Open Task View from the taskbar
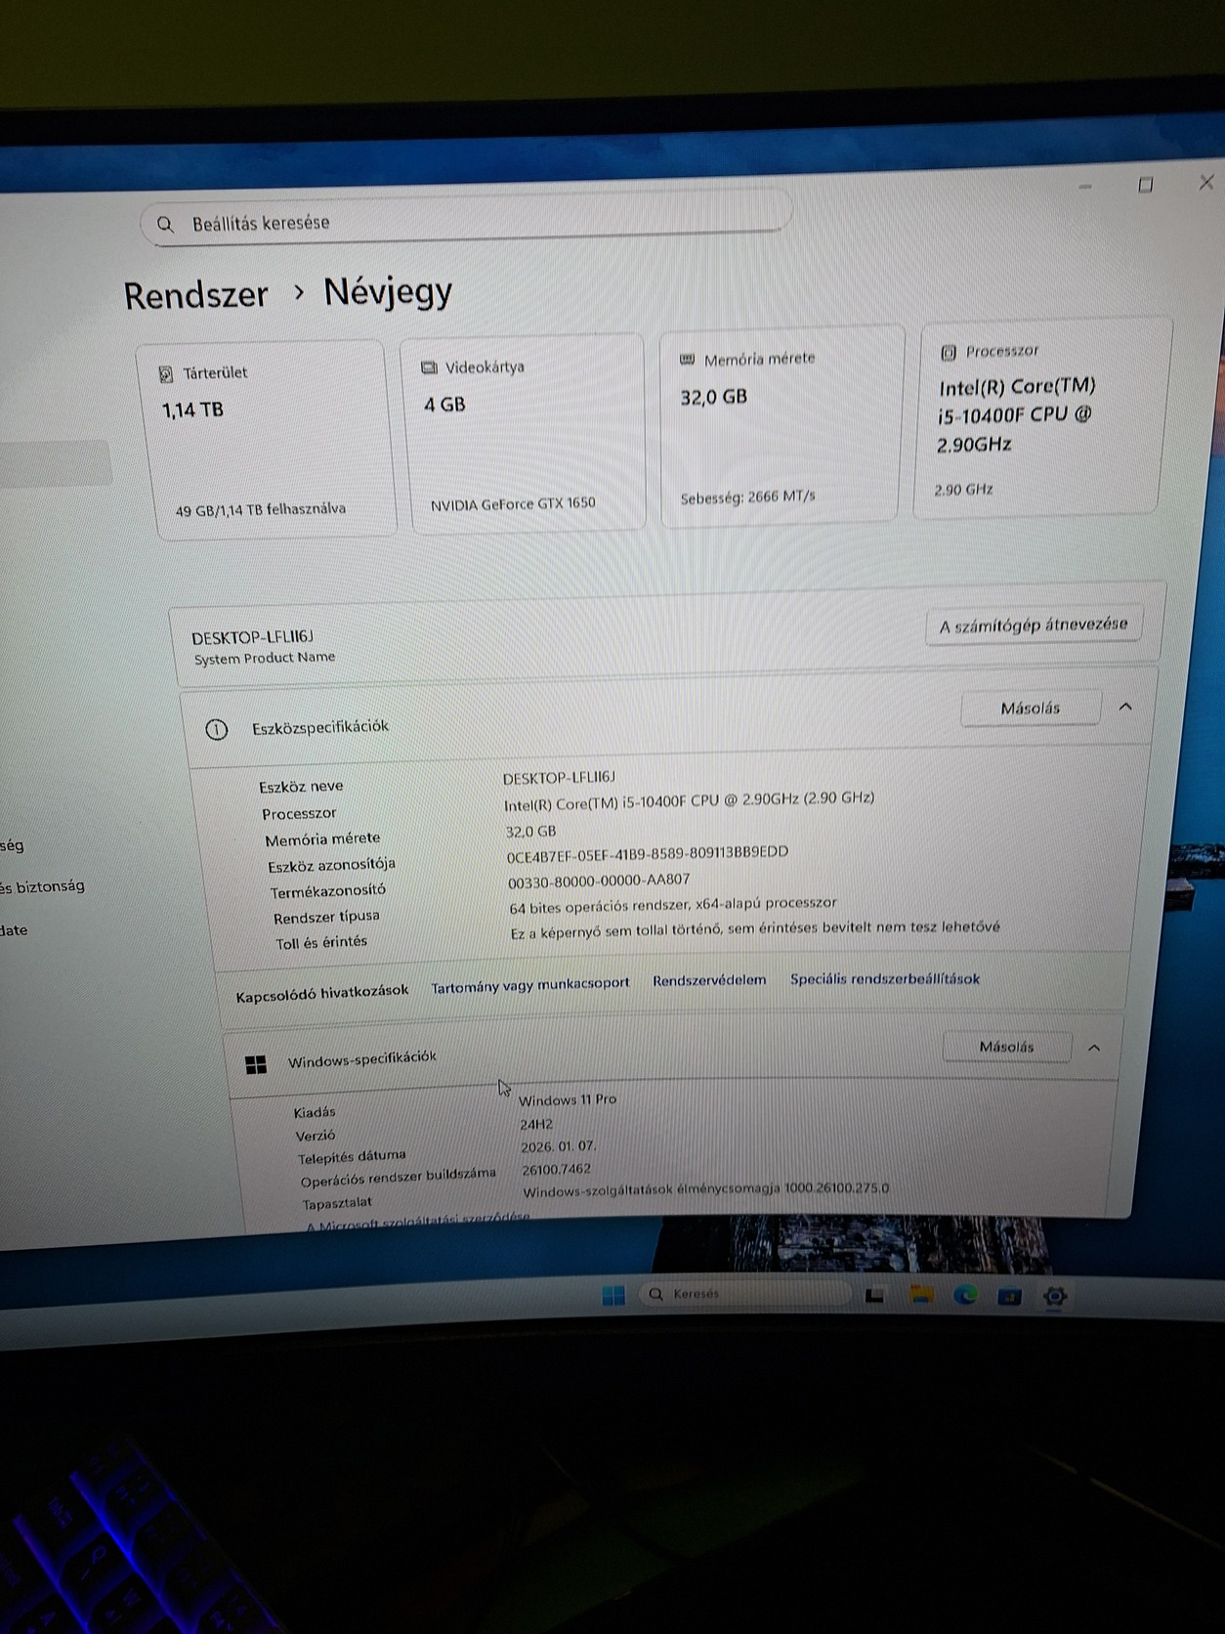Viewport: 1225px width, 1634px height. click(x=875, y=1296)
